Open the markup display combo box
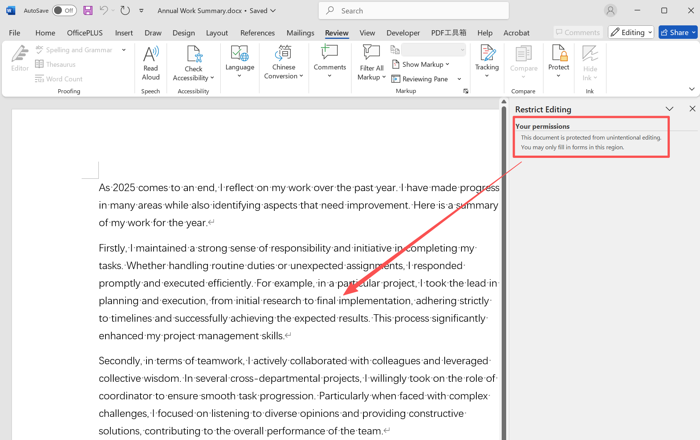This screenshot has width=700, height=440. (433, 50)
